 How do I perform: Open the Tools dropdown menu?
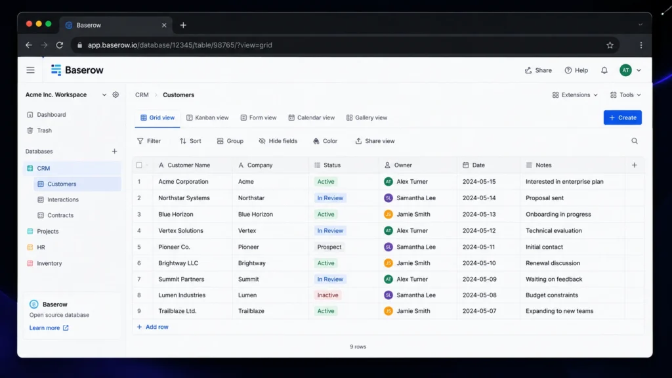click(625, 94)
